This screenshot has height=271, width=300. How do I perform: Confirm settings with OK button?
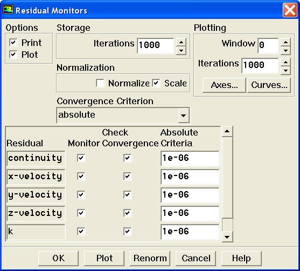[x=58, y=259]
